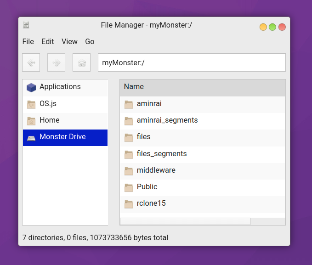Screen dimensions: 312x265
Task: Open the Edit menu
Action: 48,41
